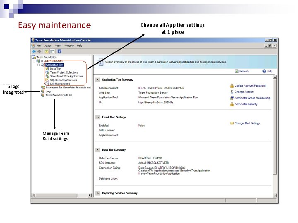Open the File menu
Viewport: 298px width, 223px height.
(x=38, y=46)
